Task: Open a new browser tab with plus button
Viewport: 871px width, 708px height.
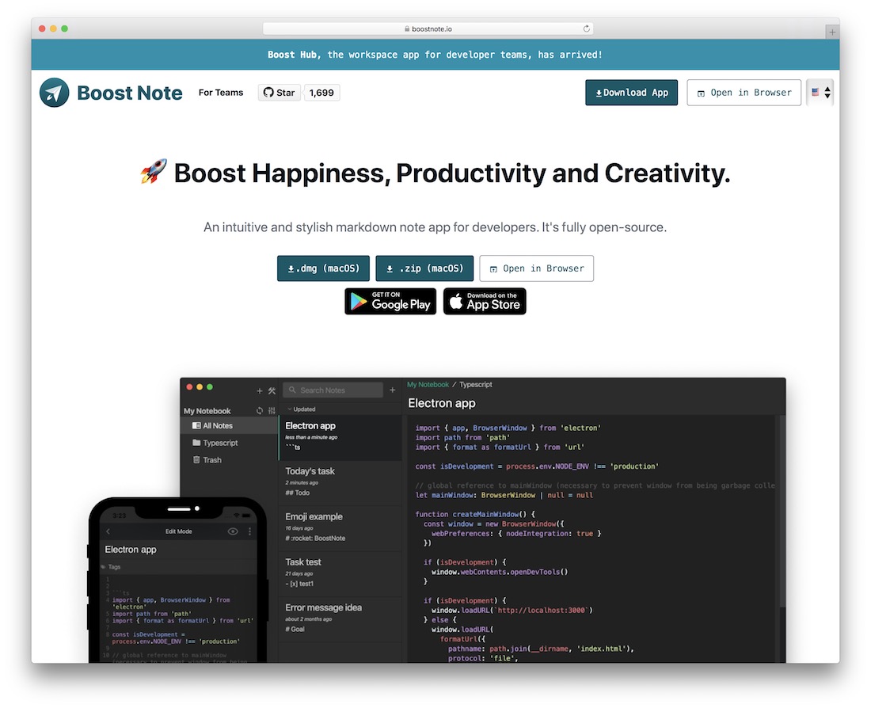Action: click(x=831, y=32)
